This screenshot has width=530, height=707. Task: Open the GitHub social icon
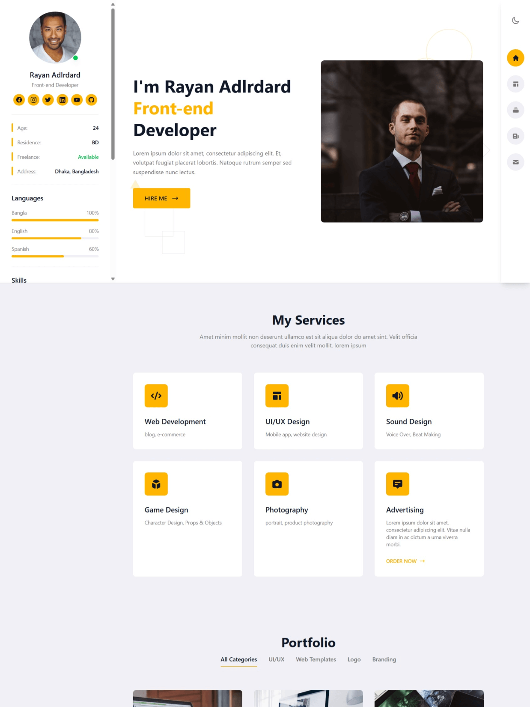tap(91, 100)
